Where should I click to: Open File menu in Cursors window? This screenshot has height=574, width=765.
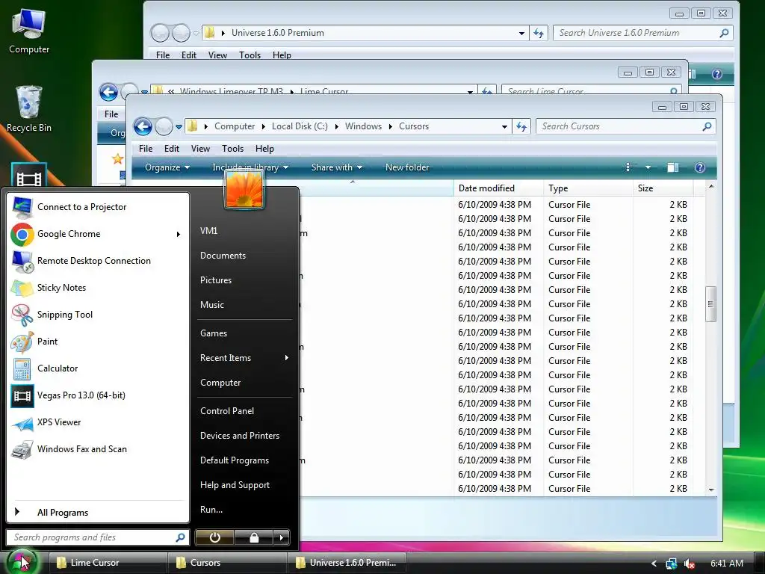click(146, 149)
